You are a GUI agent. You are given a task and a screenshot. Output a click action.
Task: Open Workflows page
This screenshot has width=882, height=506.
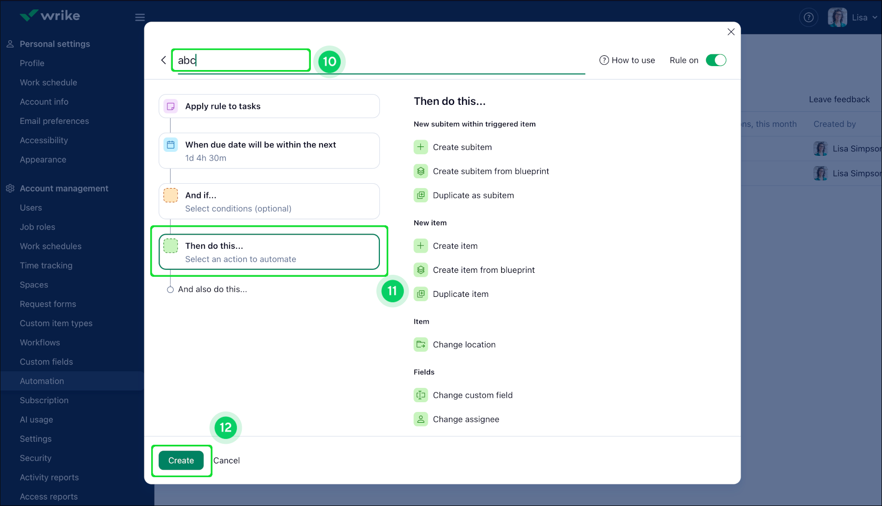click(40, 342)
